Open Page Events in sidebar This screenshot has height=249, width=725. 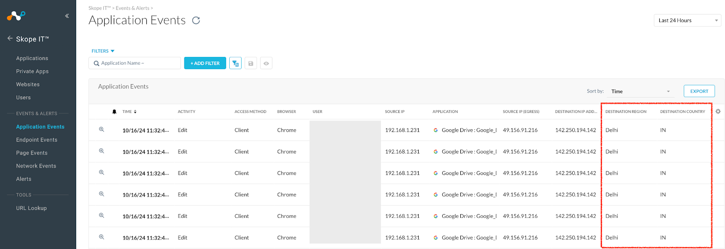pyautogui.click(x=32, y=153)
